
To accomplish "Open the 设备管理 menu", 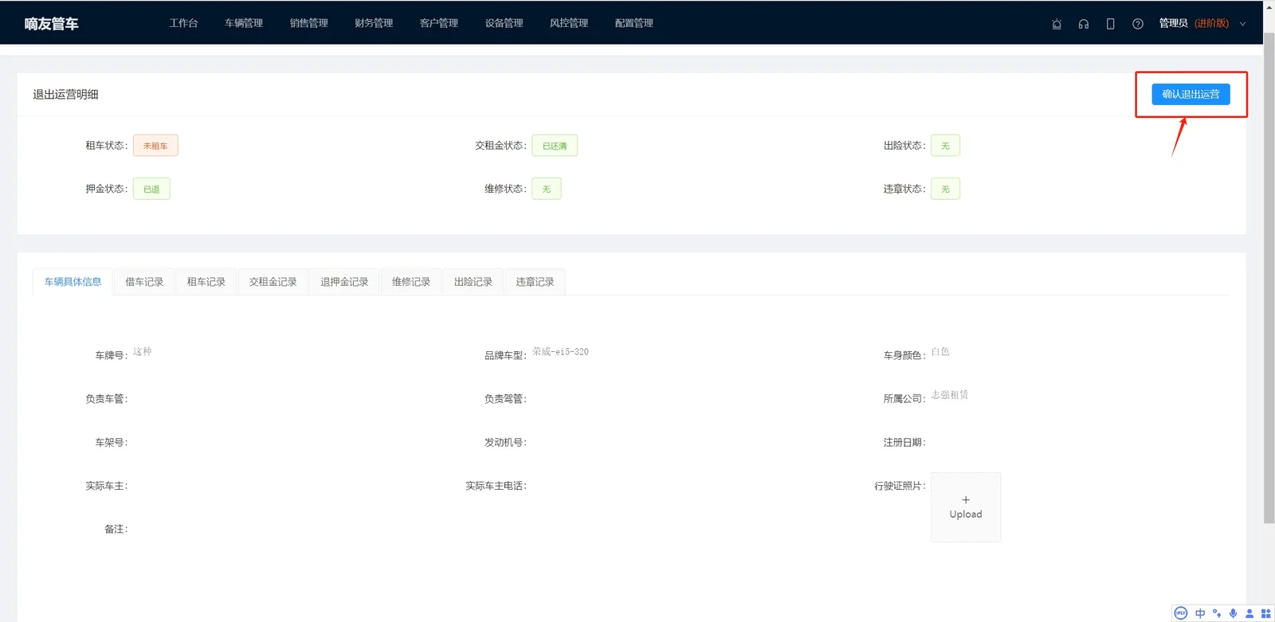I will (504, 23).
